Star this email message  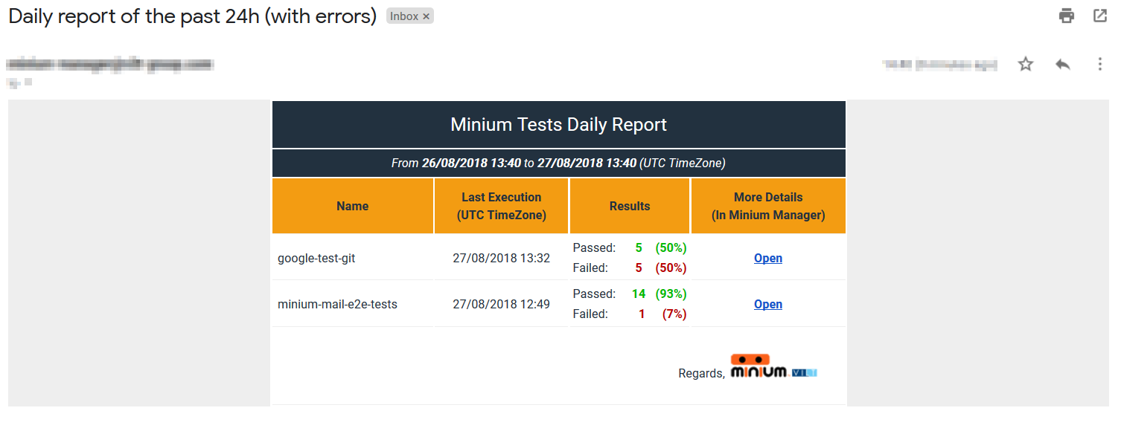1026,64
